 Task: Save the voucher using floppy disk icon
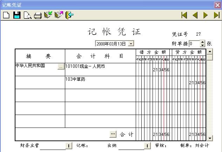coord(17,15)
